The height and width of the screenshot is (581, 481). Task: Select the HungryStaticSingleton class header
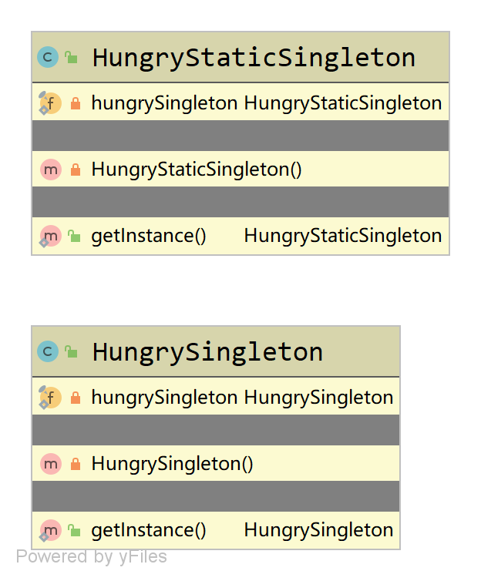240,57
